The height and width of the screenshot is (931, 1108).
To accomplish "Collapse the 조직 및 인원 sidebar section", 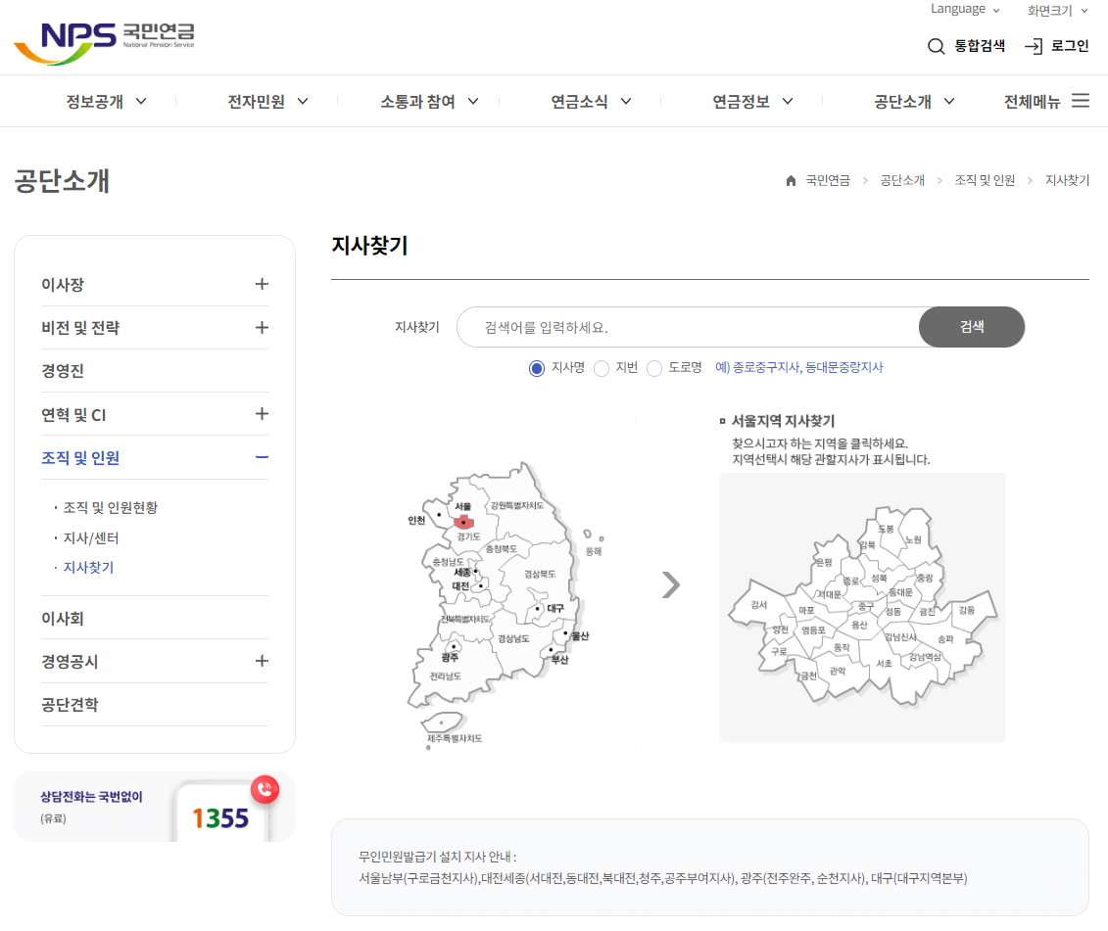I will (262, 457).
